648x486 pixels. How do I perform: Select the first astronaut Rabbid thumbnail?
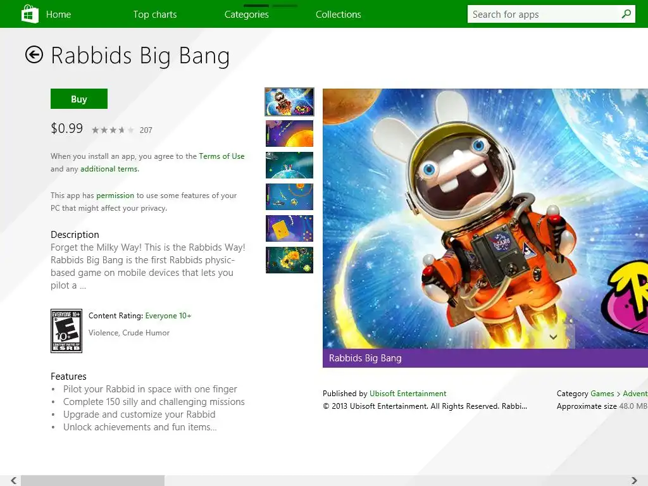289,102
